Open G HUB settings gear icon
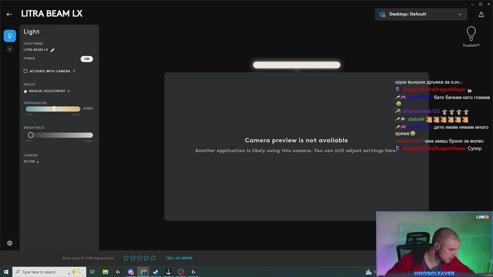This screenshot has height=277, width=493. click(x=10, y=243)
